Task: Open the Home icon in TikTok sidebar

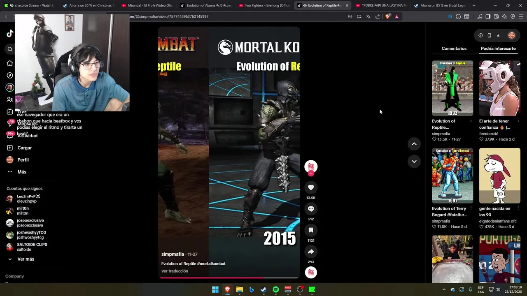Action: [x=10, y=63]
